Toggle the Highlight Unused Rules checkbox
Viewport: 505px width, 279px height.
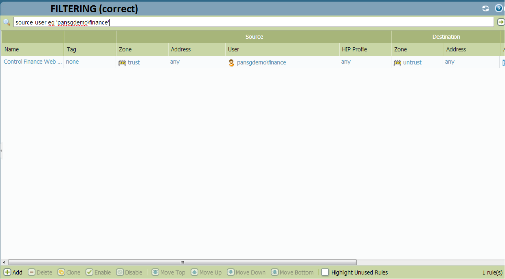[325, 272]
